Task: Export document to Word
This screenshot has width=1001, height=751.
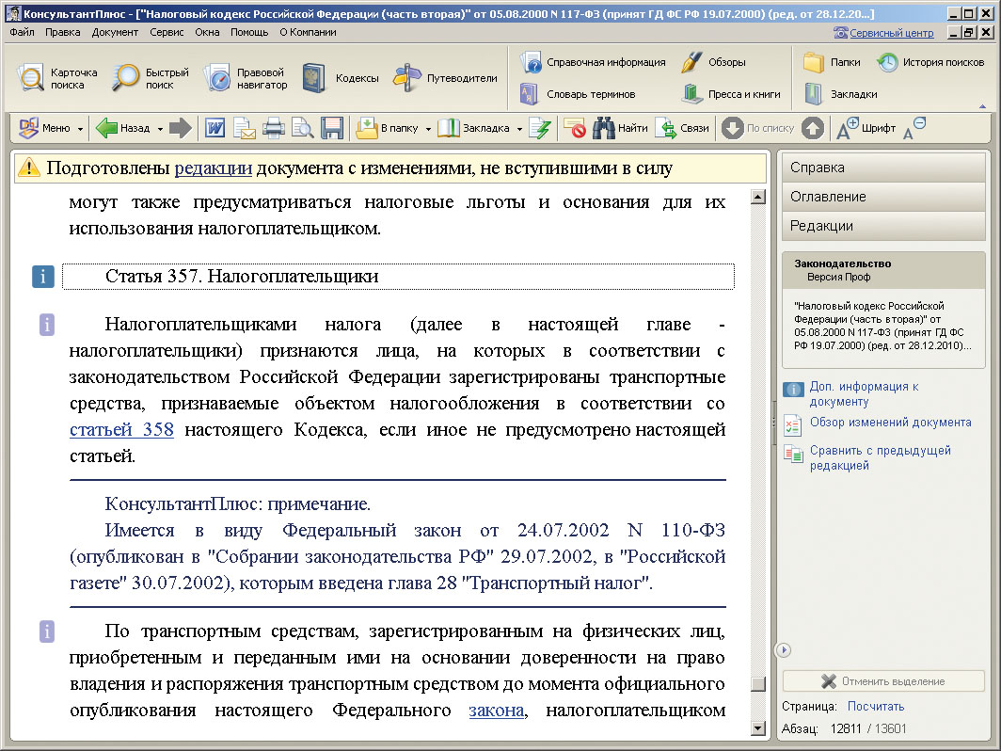Action: [215, 128]
